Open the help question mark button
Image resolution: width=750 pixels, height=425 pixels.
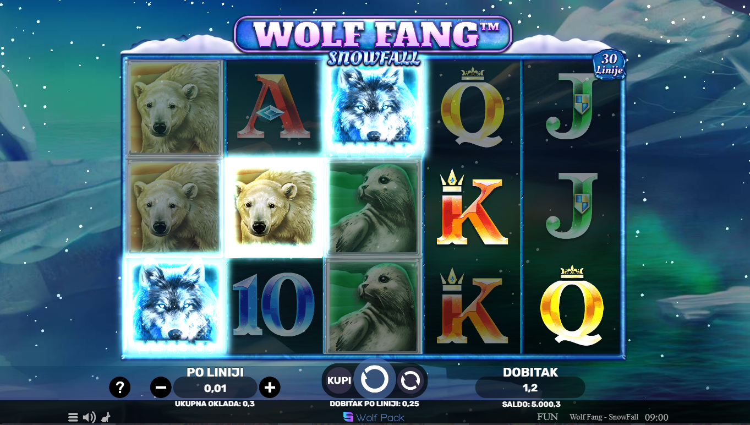click(119, 388)
